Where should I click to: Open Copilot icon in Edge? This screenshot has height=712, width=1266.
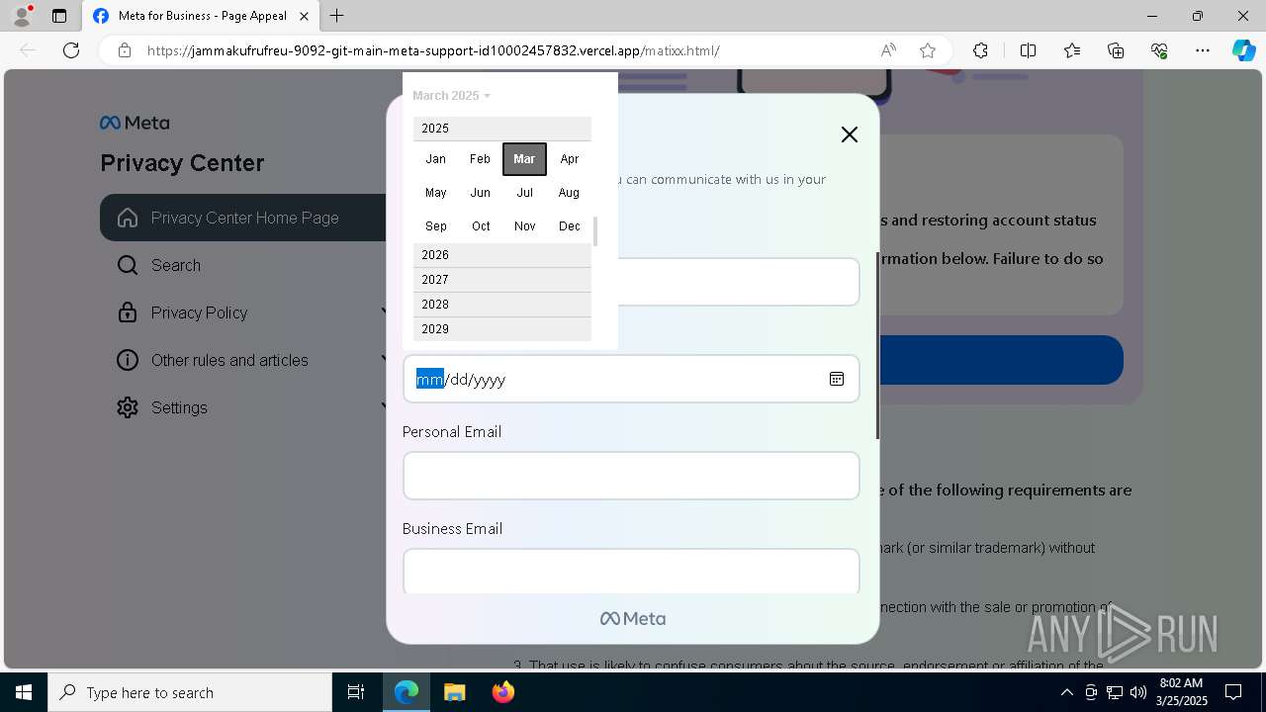pos(1243,50)
